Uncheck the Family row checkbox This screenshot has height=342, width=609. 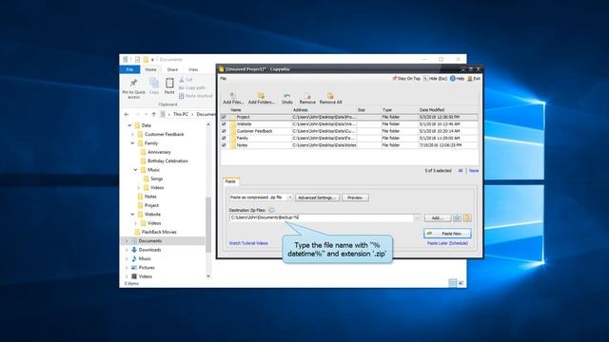(x=224, y=138)
